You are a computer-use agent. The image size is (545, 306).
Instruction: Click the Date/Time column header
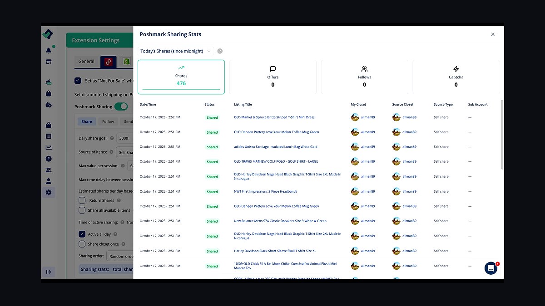[148, 104]
